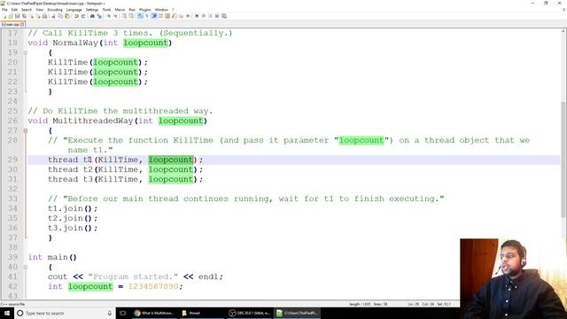The width and height of the screenshot is (567, 319).
Task: Click the Paste toolbar icon
Action: [67, 16]
